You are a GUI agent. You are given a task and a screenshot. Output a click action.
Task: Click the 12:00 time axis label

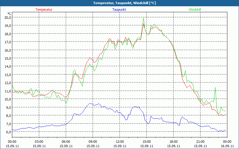pos(120,142)
